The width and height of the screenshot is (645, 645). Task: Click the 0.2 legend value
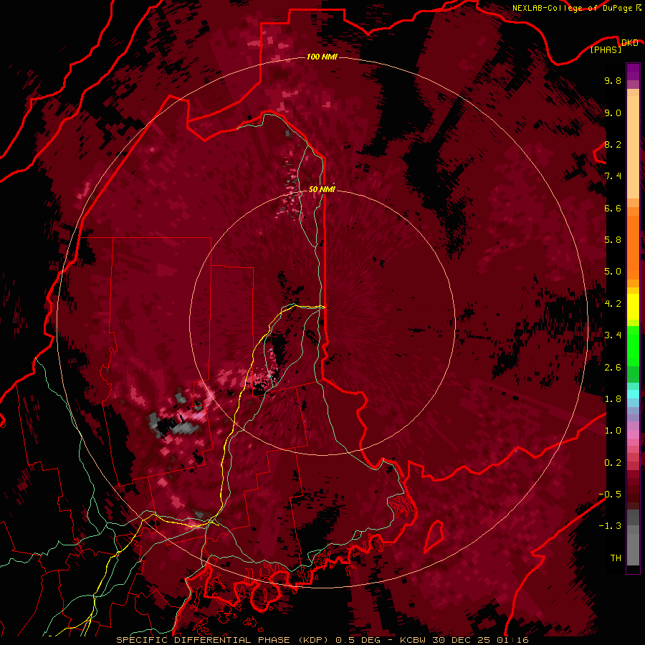click(613, 463)
